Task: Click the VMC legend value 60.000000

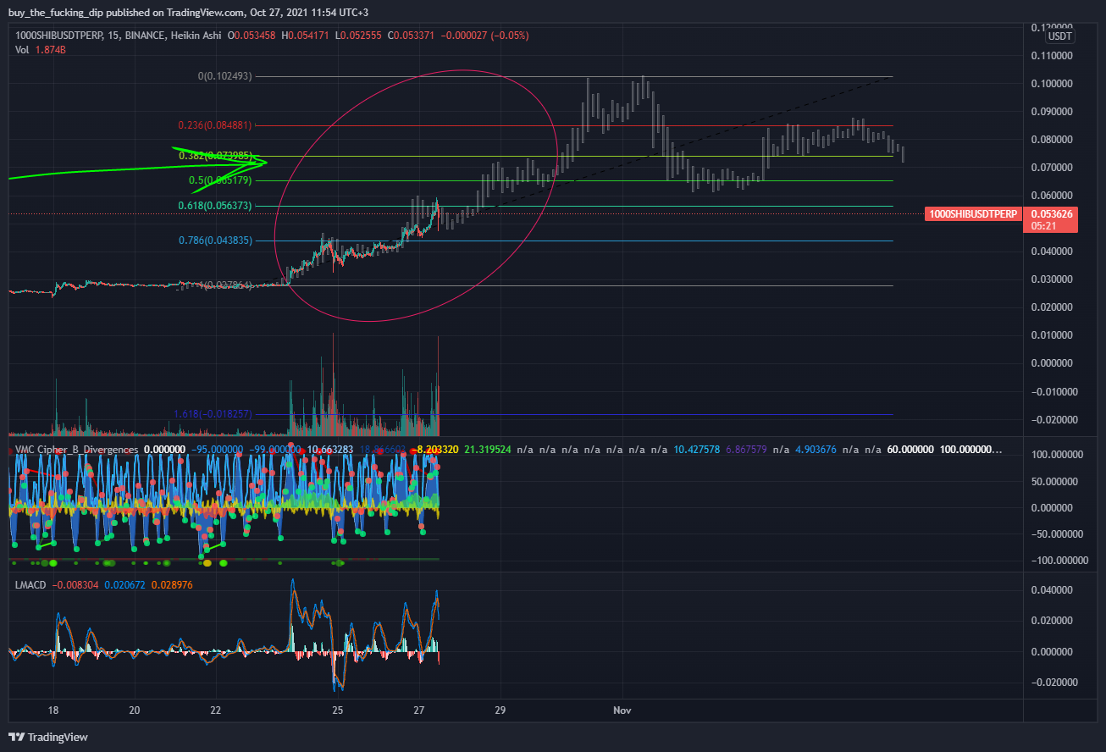Action: [910, 450]
